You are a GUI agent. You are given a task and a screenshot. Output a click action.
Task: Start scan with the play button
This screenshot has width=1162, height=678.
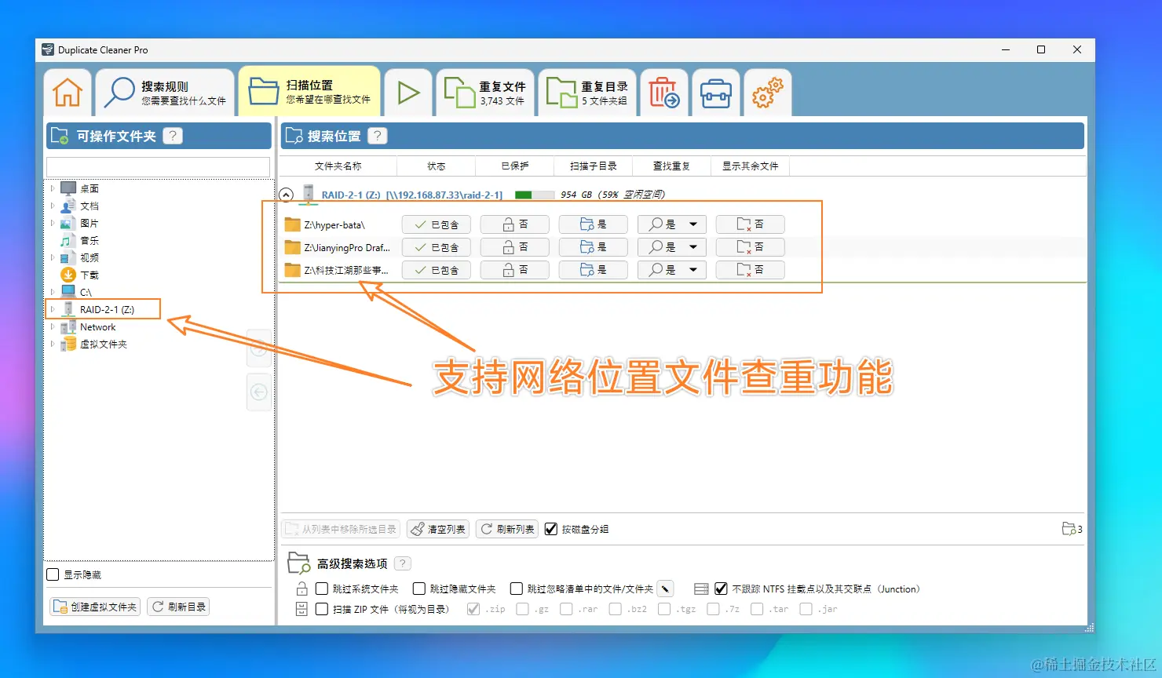point(408,93)
